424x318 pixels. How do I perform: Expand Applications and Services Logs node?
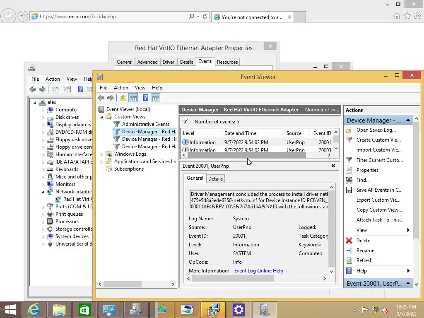(102, 162)
